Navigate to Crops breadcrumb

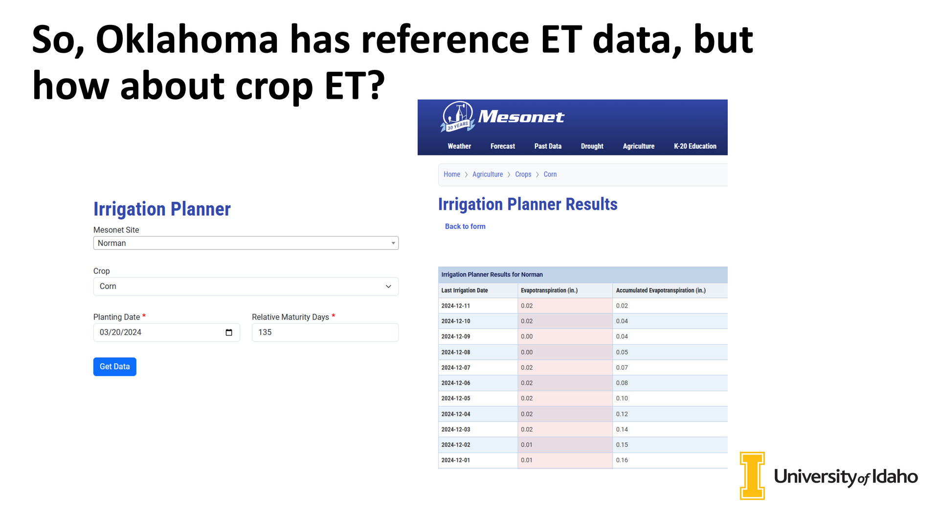click(x=523, y=175)
